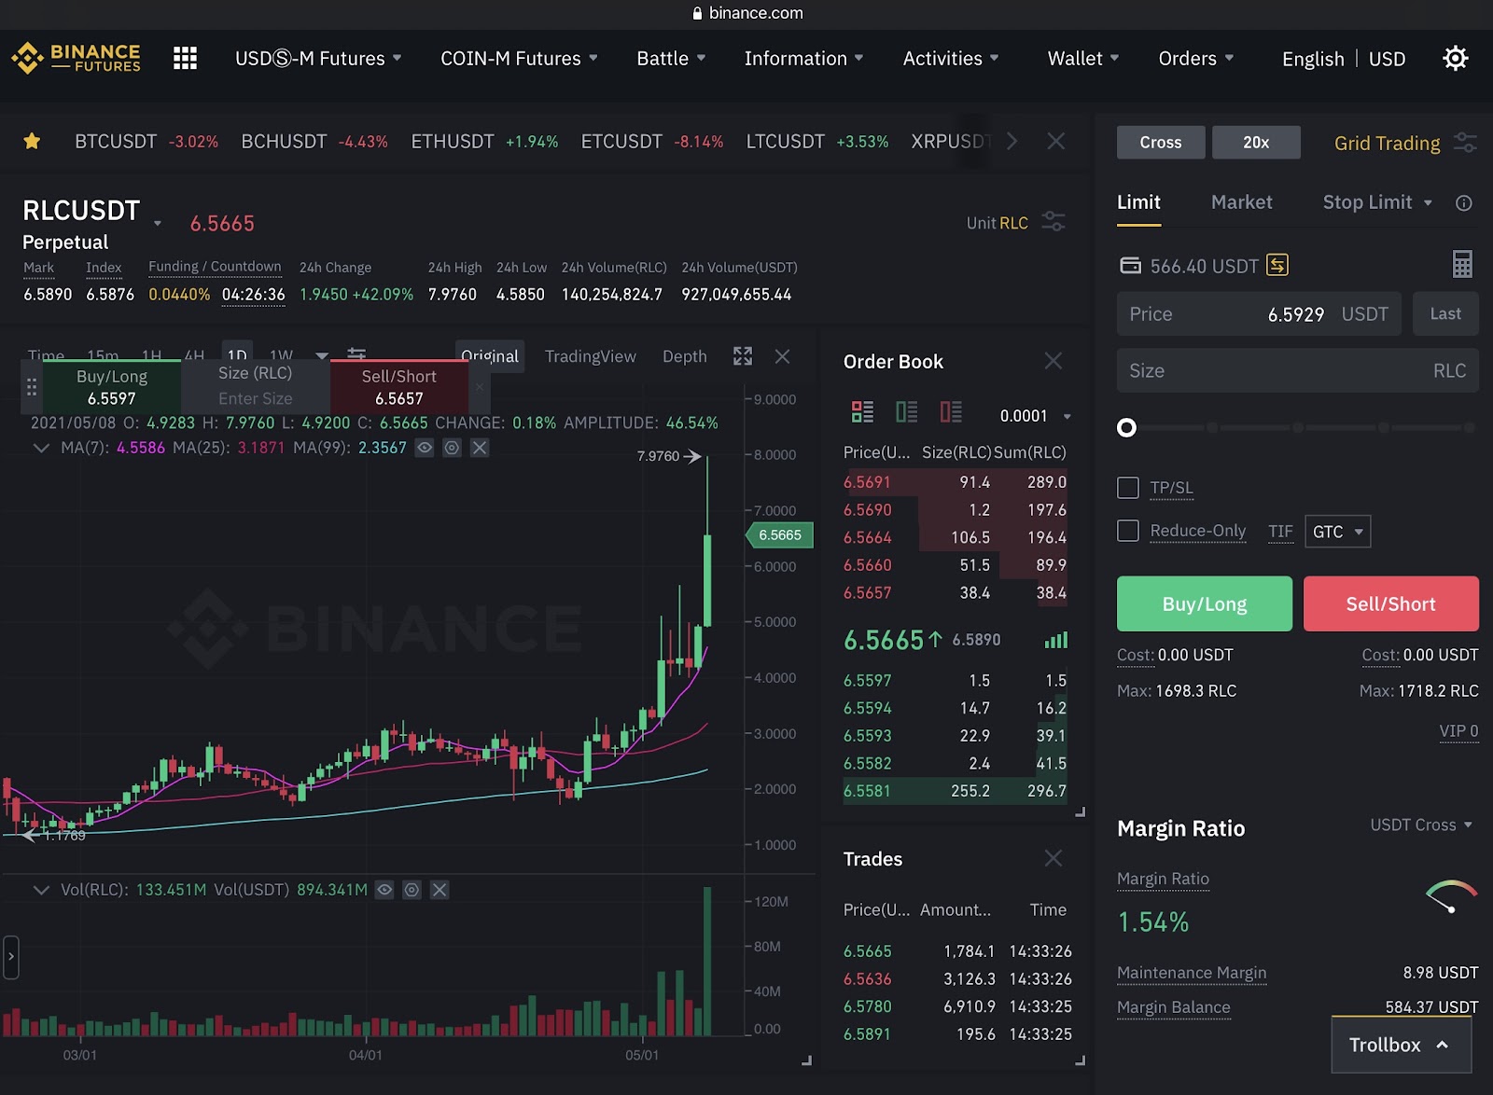Image resolution: width=1493 pixels, height=1095 pixels.
Task: Open the Battle menu
Action: (671, 58)
